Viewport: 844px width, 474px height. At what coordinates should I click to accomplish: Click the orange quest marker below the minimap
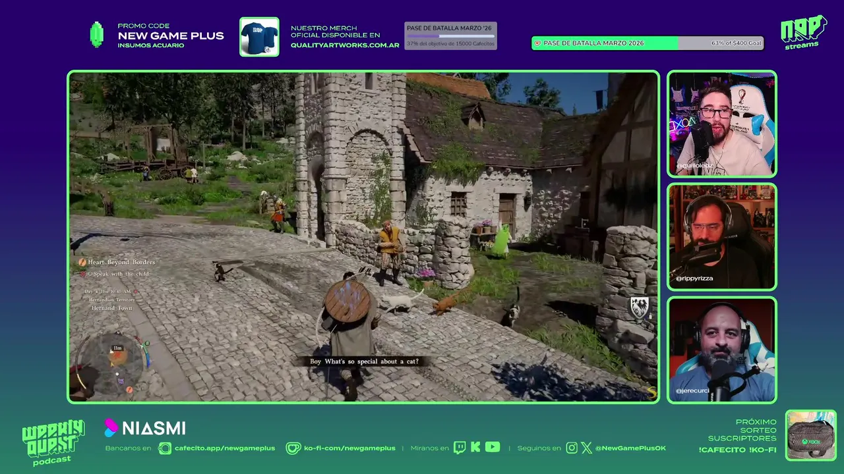129,390
